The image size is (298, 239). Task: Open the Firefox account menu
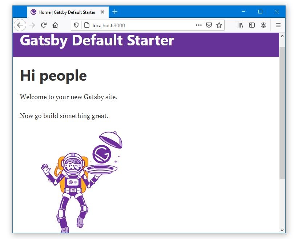(263, 25)
